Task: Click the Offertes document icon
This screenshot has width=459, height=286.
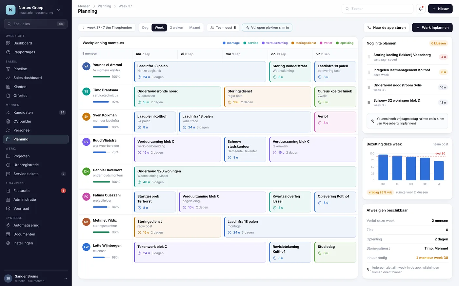Action: [8, 95]
